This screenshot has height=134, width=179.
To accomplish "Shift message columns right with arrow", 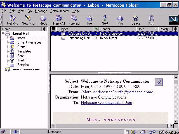I will [x=177, y=29].
